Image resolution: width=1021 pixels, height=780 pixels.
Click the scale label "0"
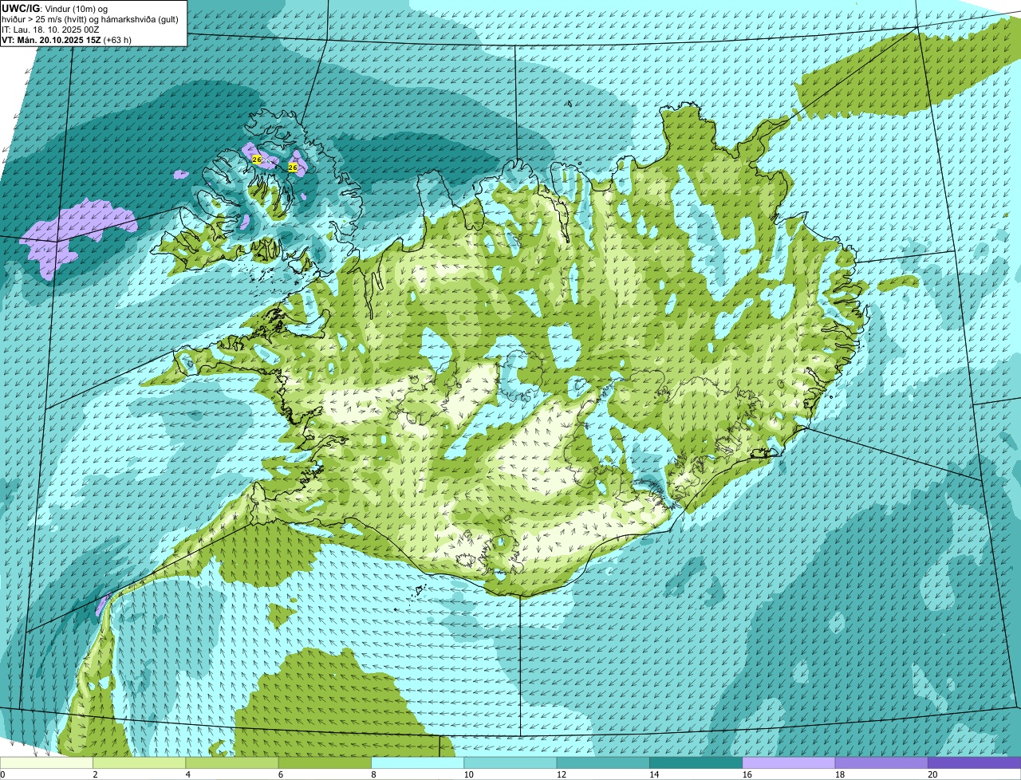(2, 774)
